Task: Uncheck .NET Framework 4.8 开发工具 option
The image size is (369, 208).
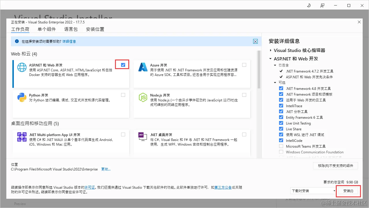Action: 281,89
